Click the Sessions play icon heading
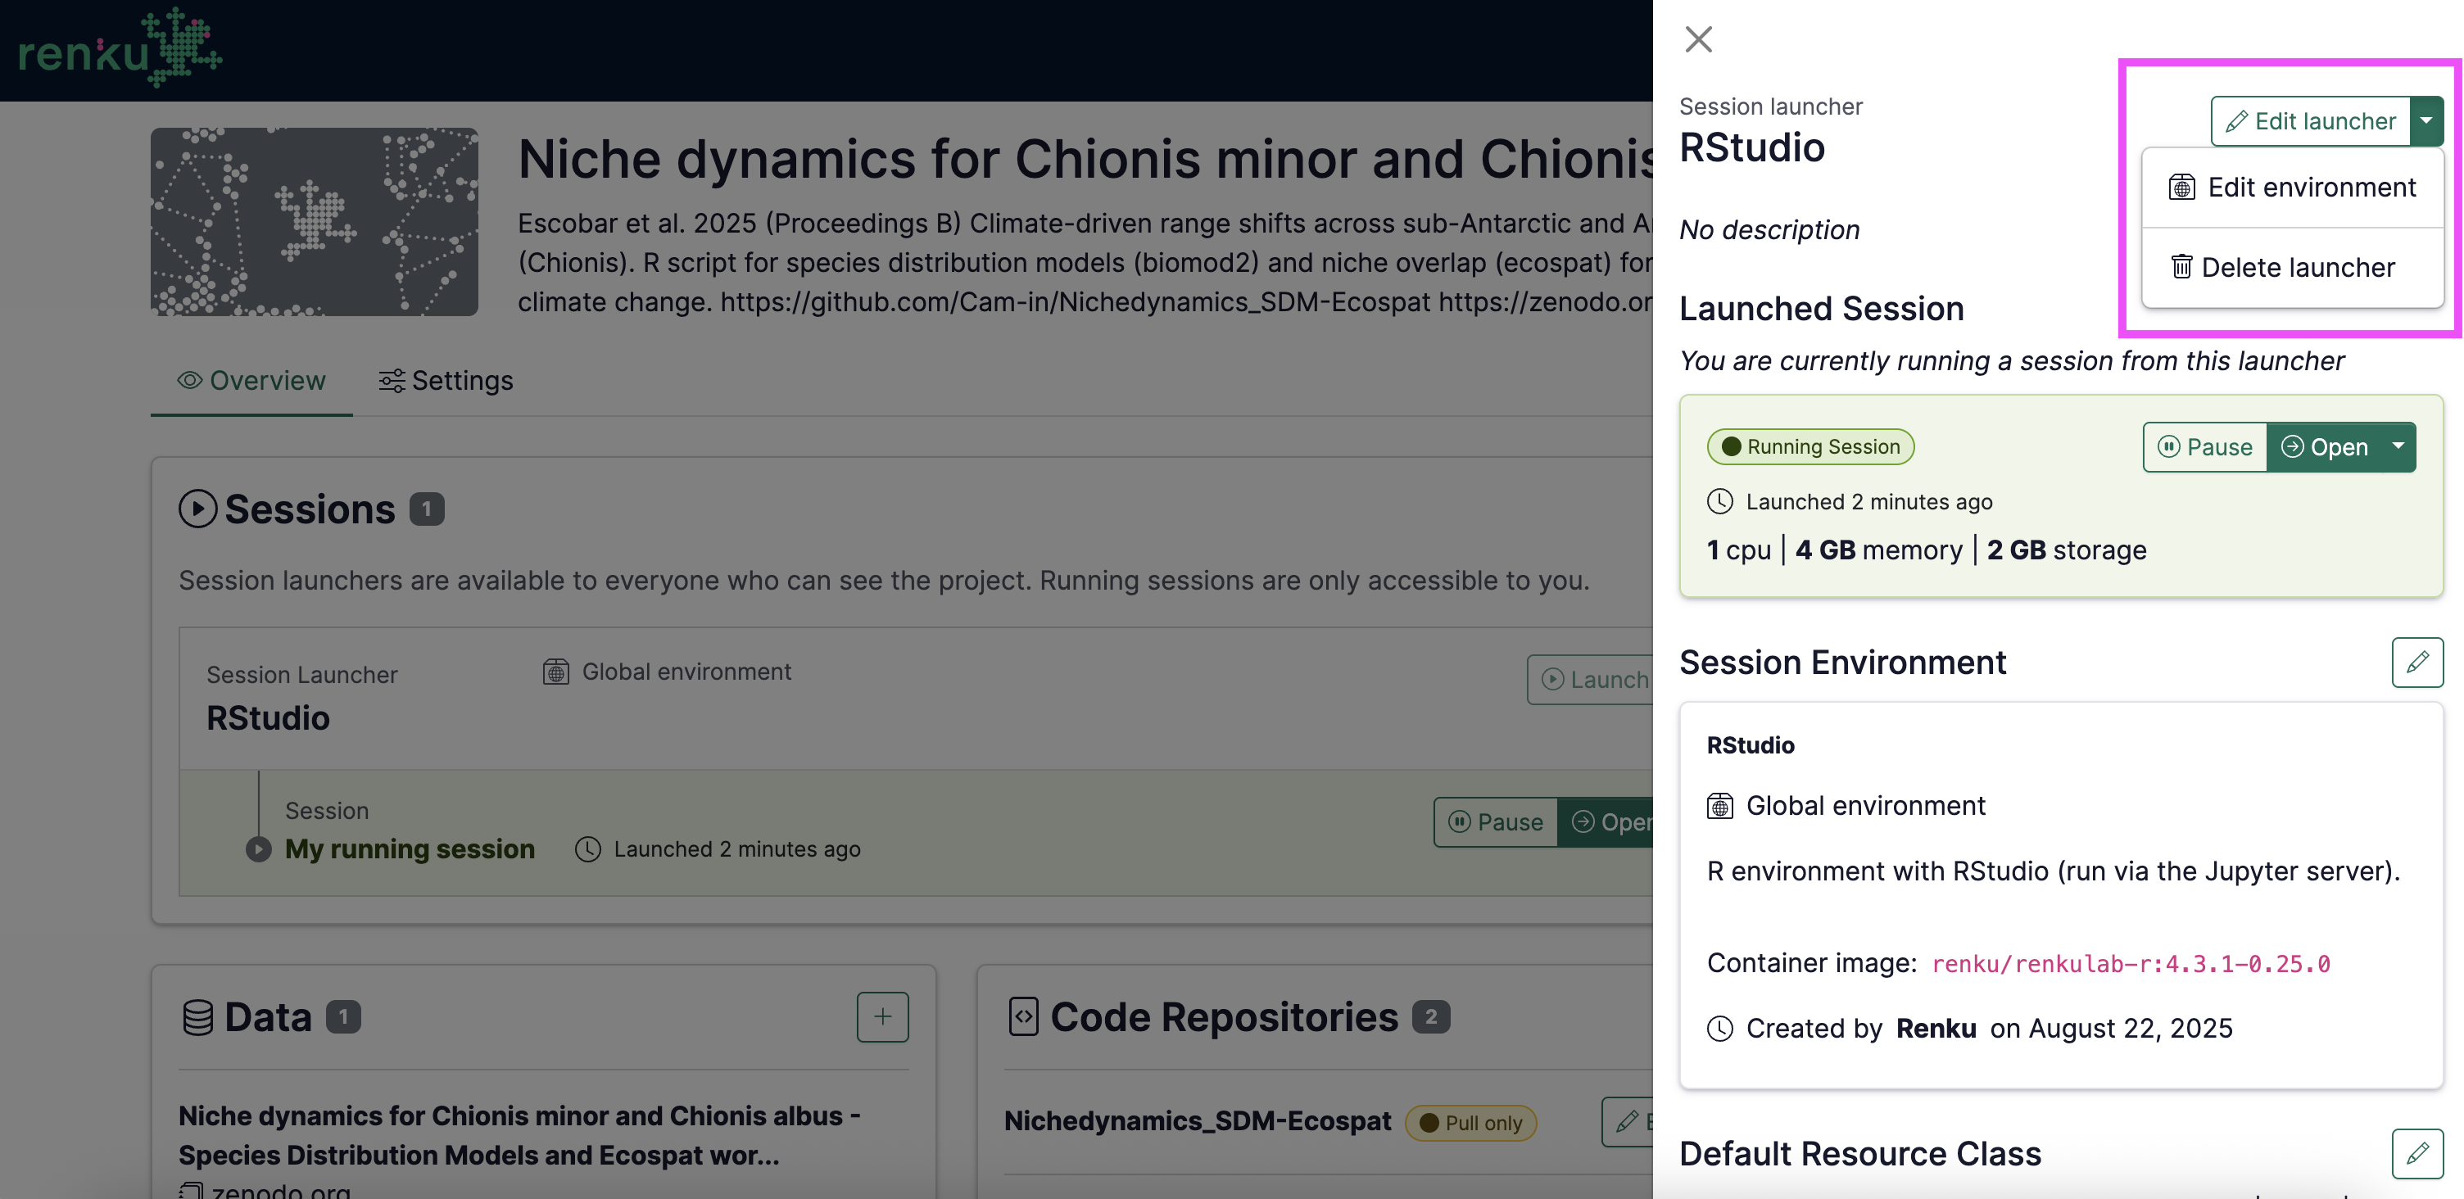Screen dimensions: 2464x1199 tap(197, 509)
